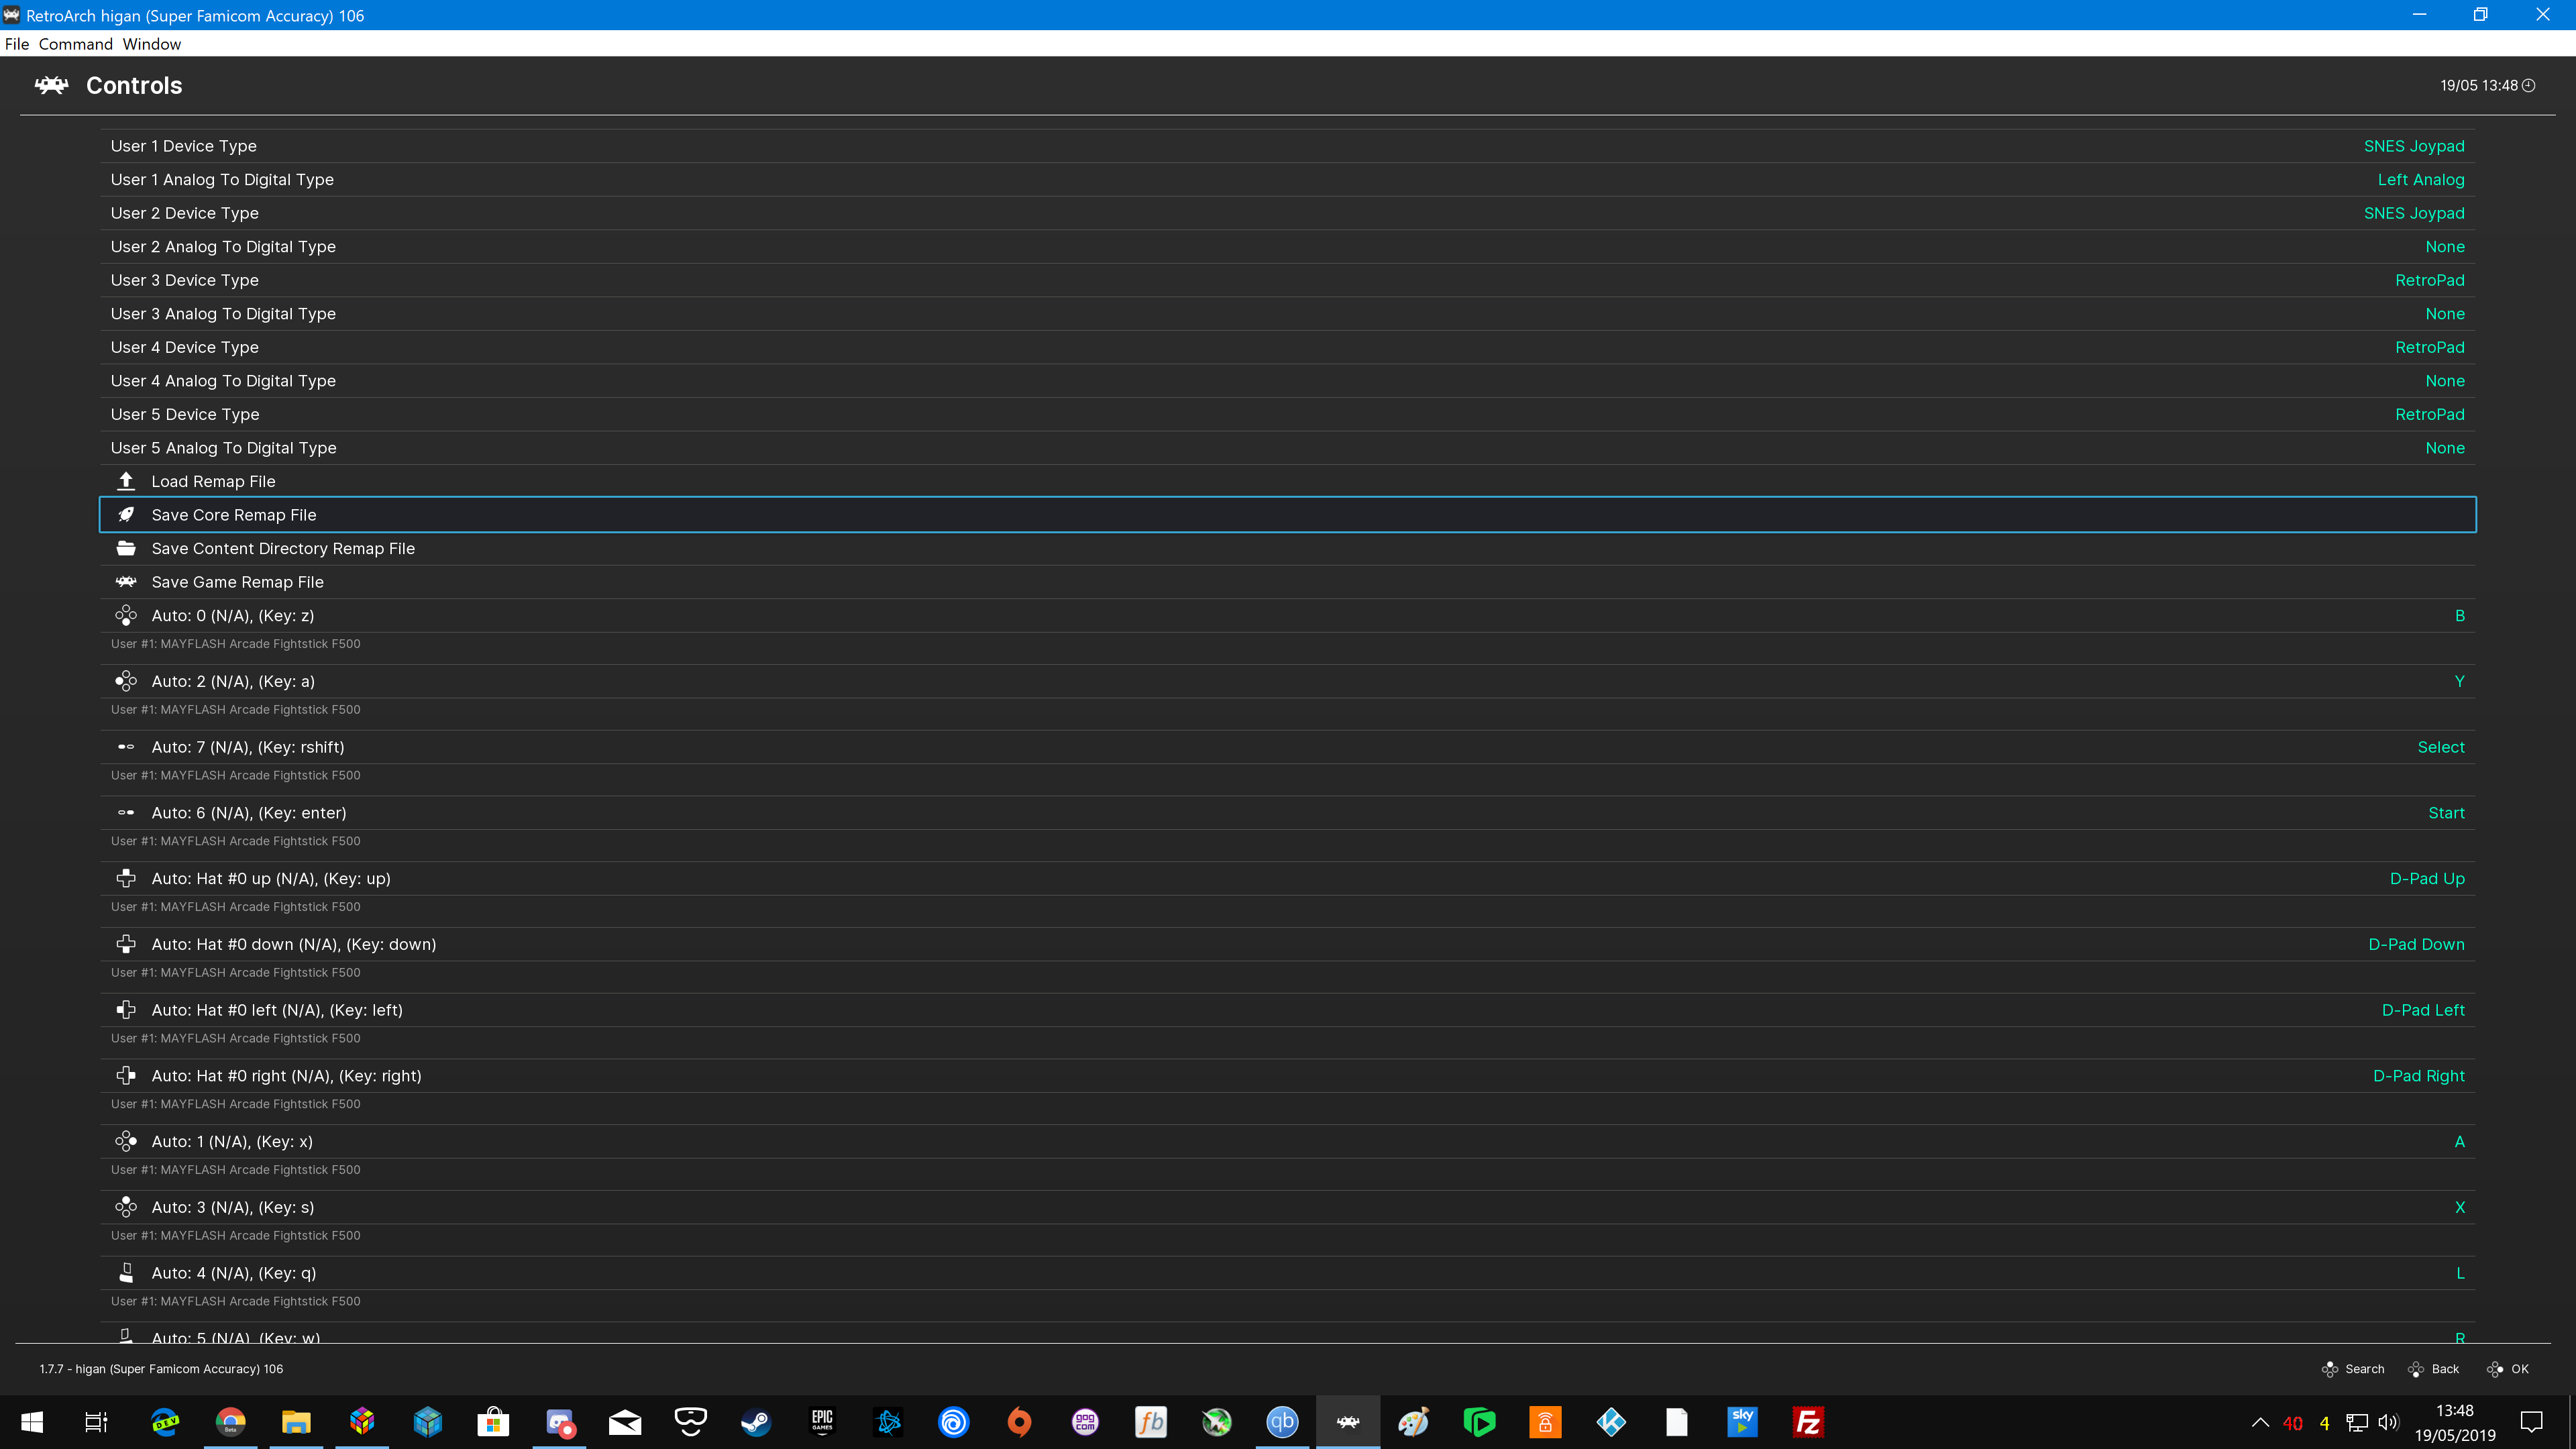
Task: Change User 1 Analog To Digital Type setting
Action: tap(1288, 180)
